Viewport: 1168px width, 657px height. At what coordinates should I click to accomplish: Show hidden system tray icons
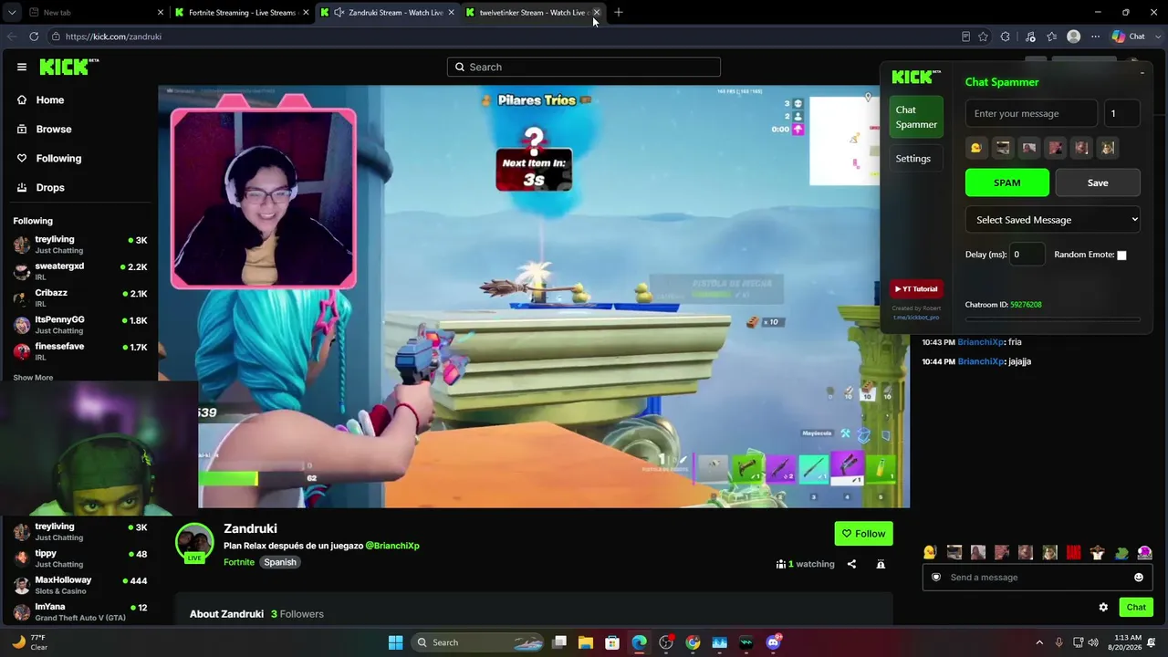tap(1038, 642)
